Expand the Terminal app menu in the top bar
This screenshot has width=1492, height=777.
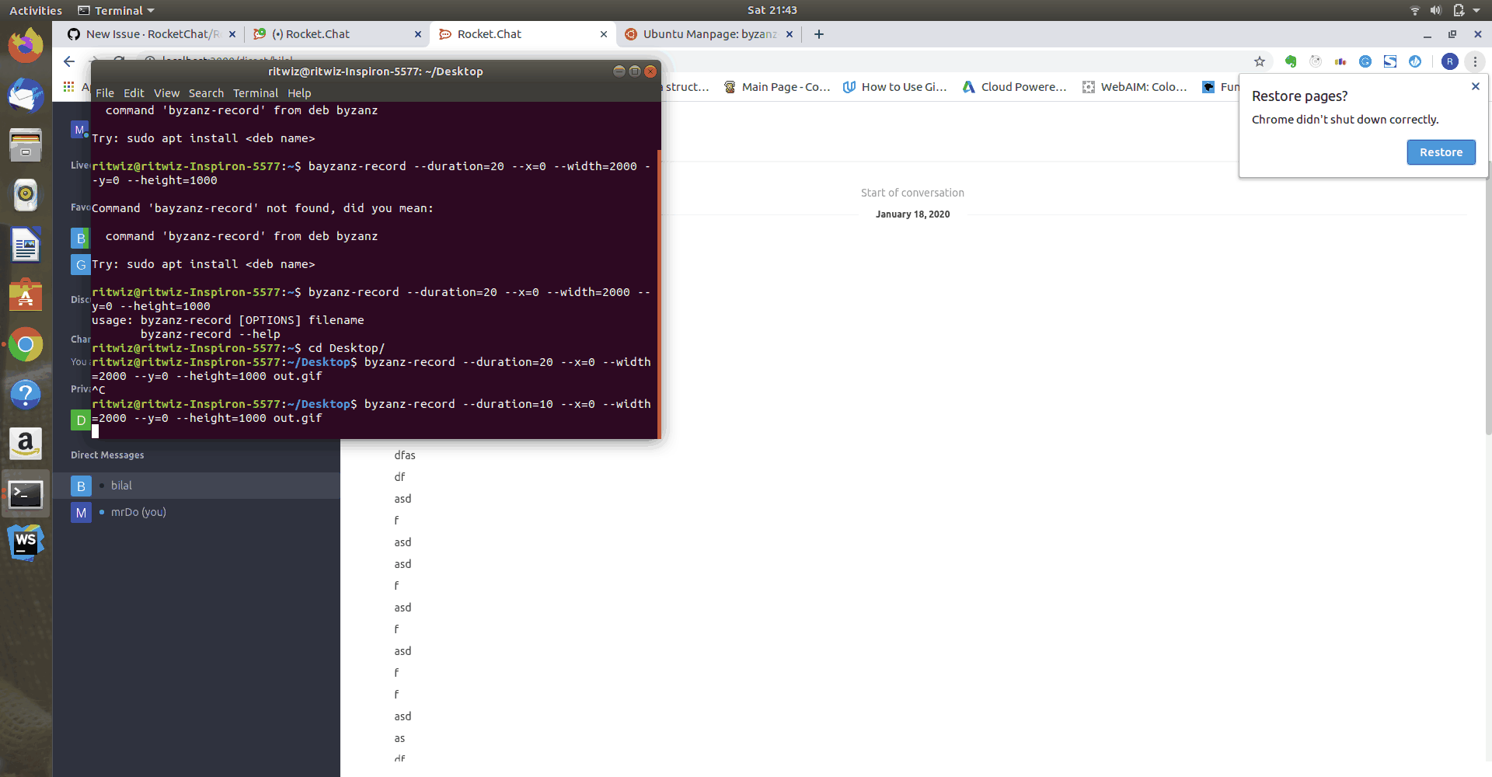[117, 10]
